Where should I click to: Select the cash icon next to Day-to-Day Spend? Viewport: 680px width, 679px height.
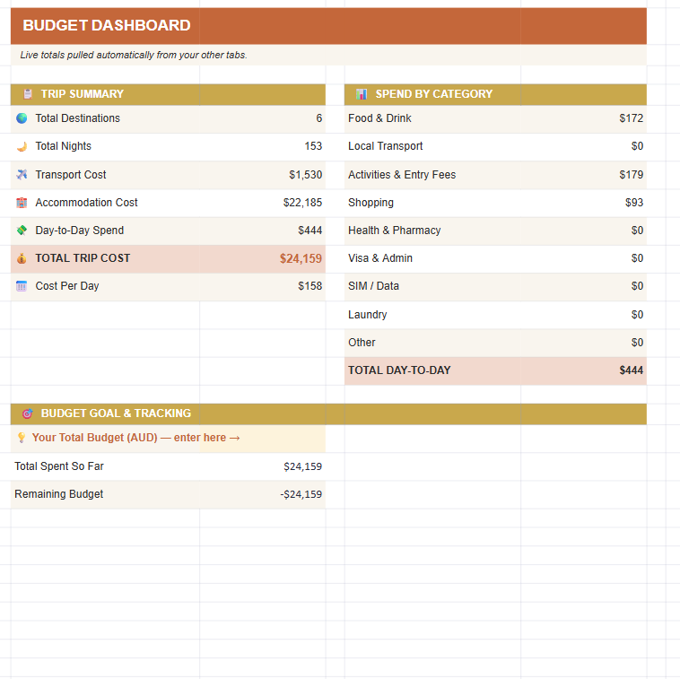22,231
